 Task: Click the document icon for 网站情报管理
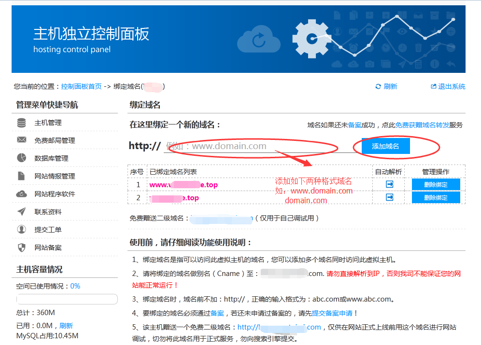pos(21,176)
